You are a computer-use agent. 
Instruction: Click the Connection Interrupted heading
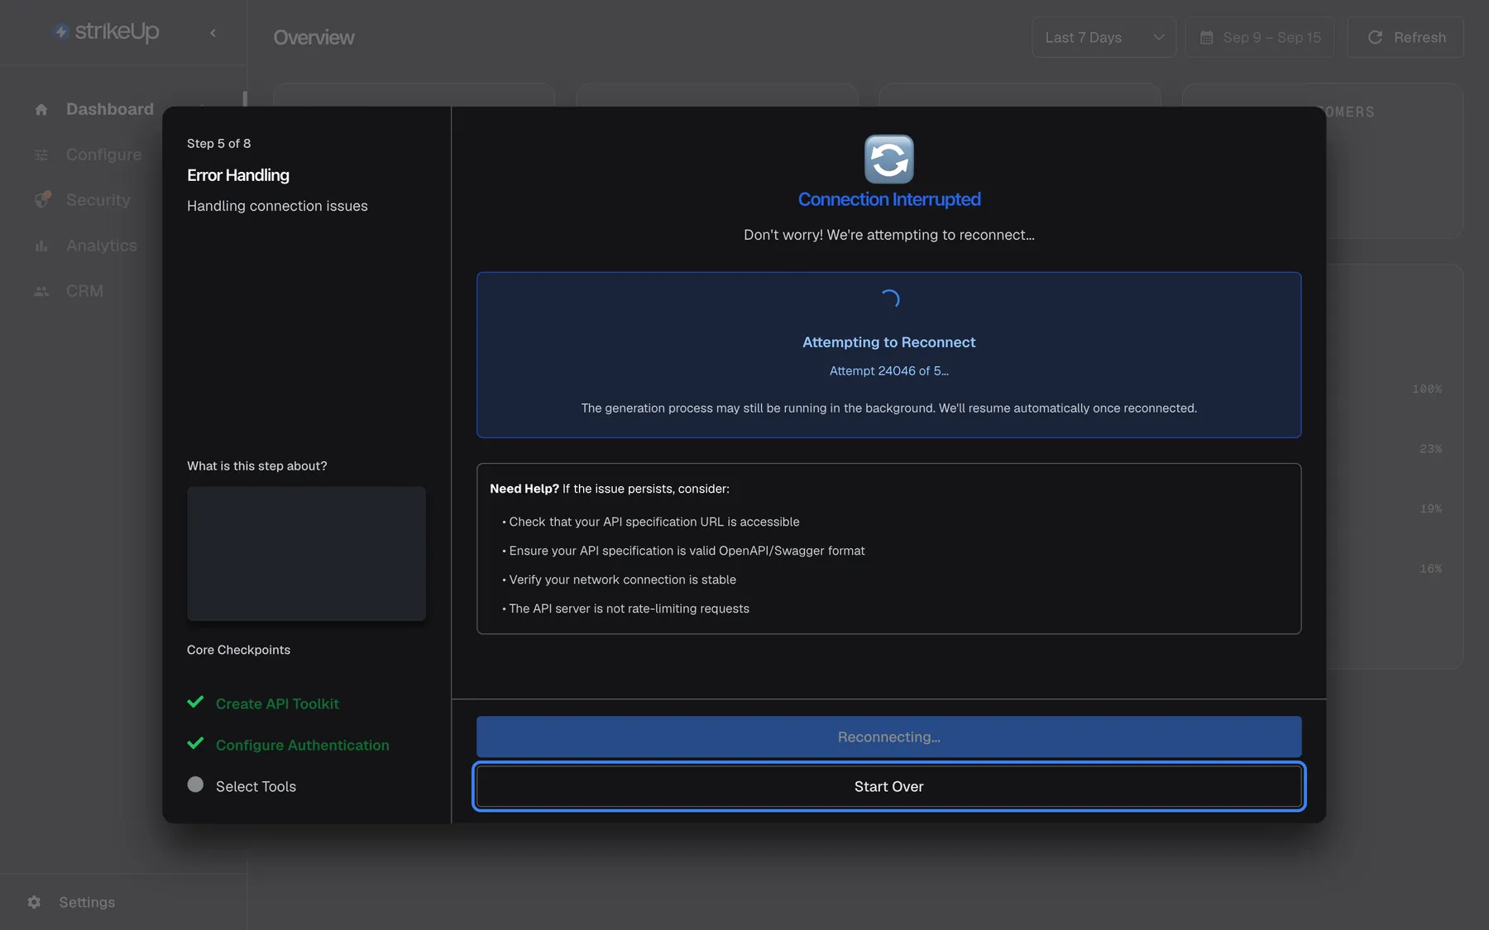889,199
